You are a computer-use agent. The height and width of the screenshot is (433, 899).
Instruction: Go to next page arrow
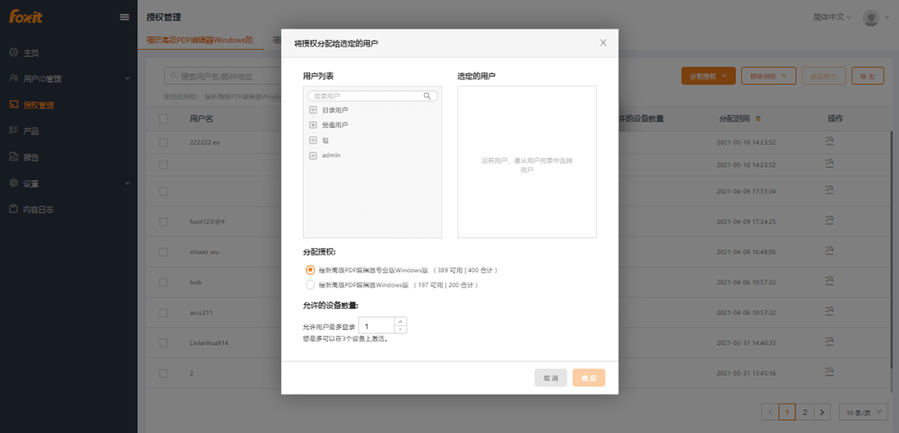[823, 412]
